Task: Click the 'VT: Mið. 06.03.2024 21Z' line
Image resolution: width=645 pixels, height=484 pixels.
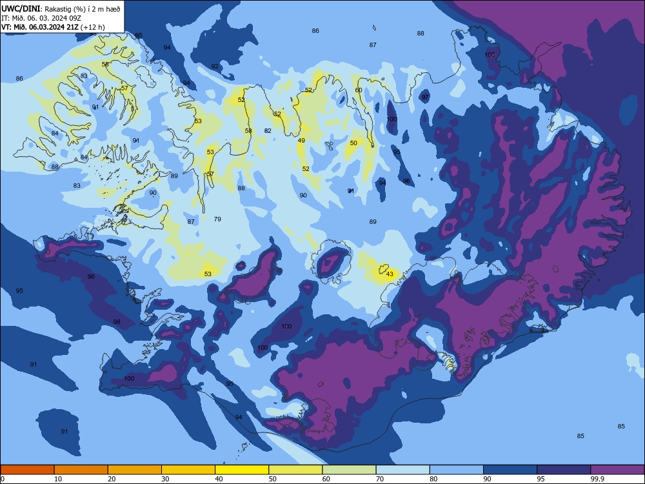Action: [x=40, y=27]
